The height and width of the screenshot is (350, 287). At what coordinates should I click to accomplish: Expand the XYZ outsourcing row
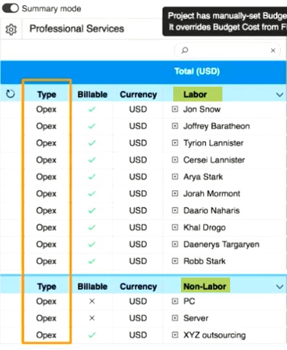tap(175, 335)
